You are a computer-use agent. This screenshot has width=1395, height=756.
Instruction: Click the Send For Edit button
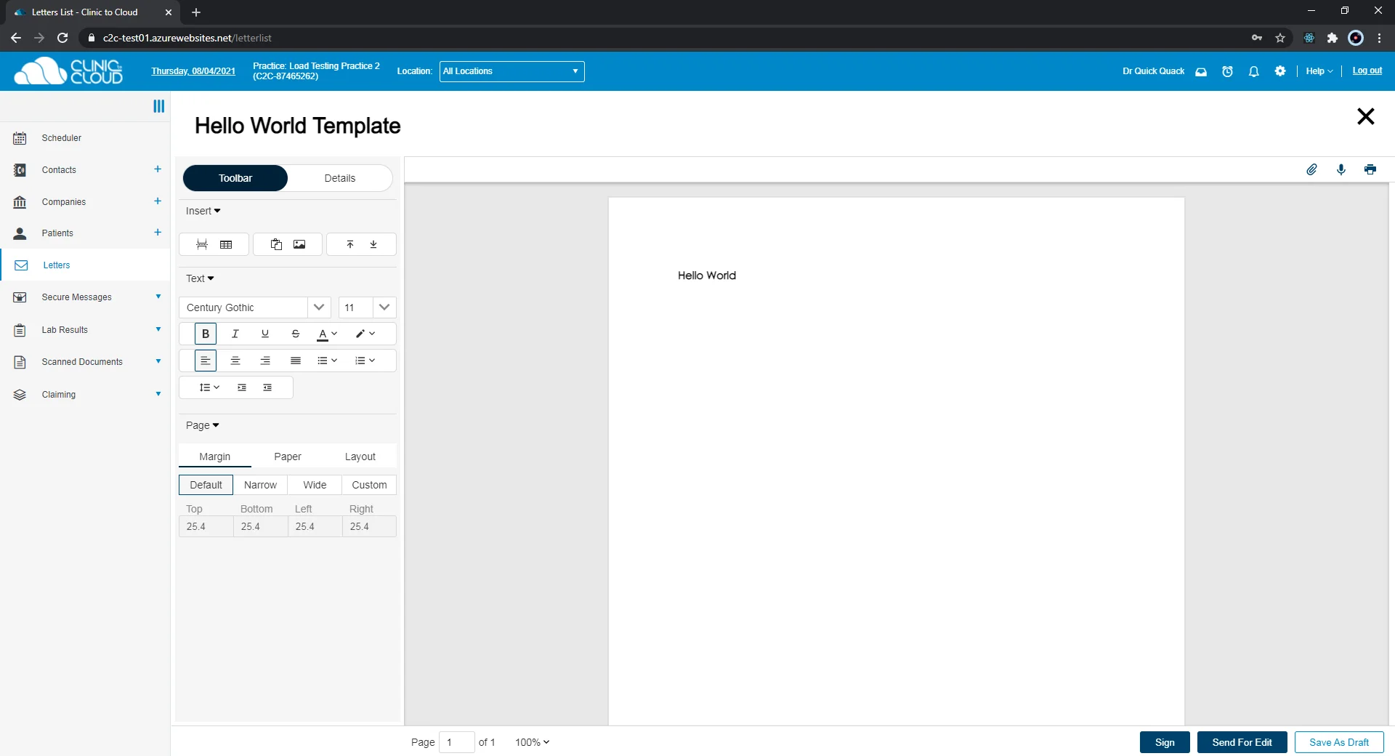coord(1242,742)
